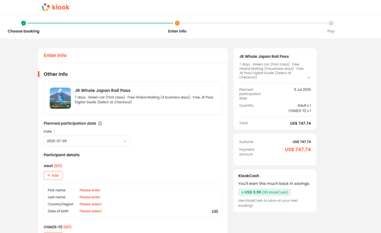Click the Choose booking step label

click(23, 31)
